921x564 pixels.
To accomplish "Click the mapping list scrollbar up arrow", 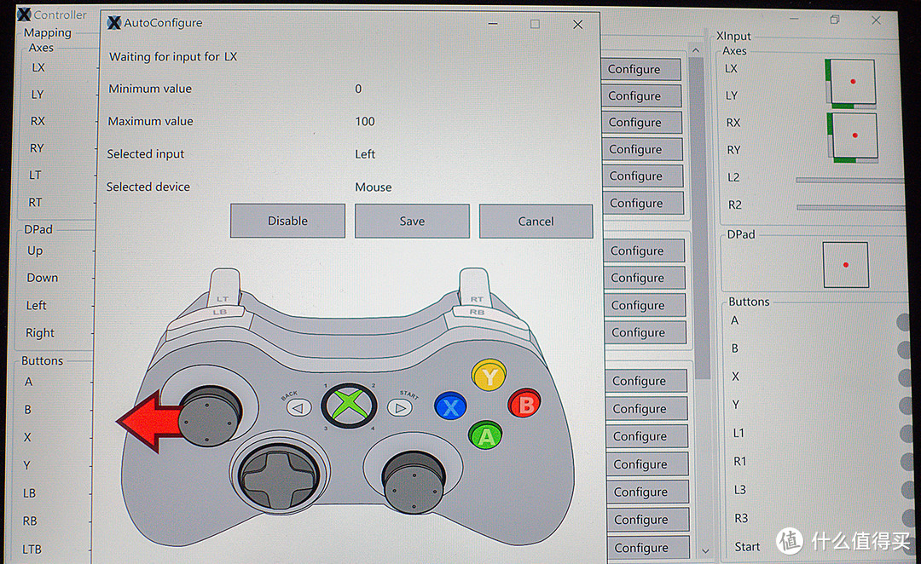I will [696, 50].
